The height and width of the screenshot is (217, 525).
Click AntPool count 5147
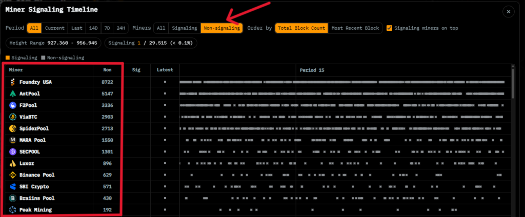[108, 94]
